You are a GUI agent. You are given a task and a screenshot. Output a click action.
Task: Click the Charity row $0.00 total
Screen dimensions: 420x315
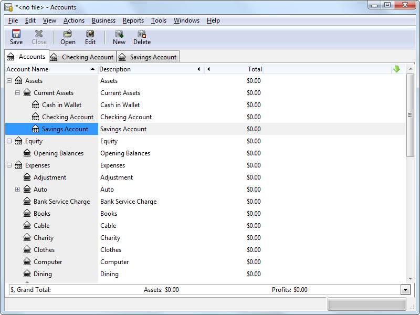tap(254, 238)
